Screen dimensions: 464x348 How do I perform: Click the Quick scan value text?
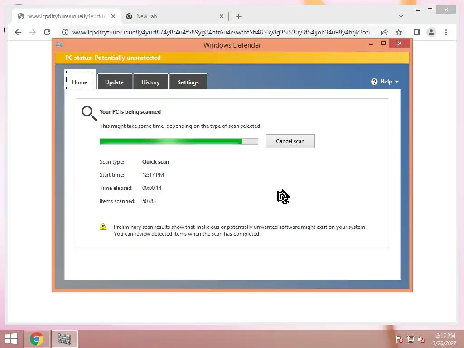pos(156,162)
